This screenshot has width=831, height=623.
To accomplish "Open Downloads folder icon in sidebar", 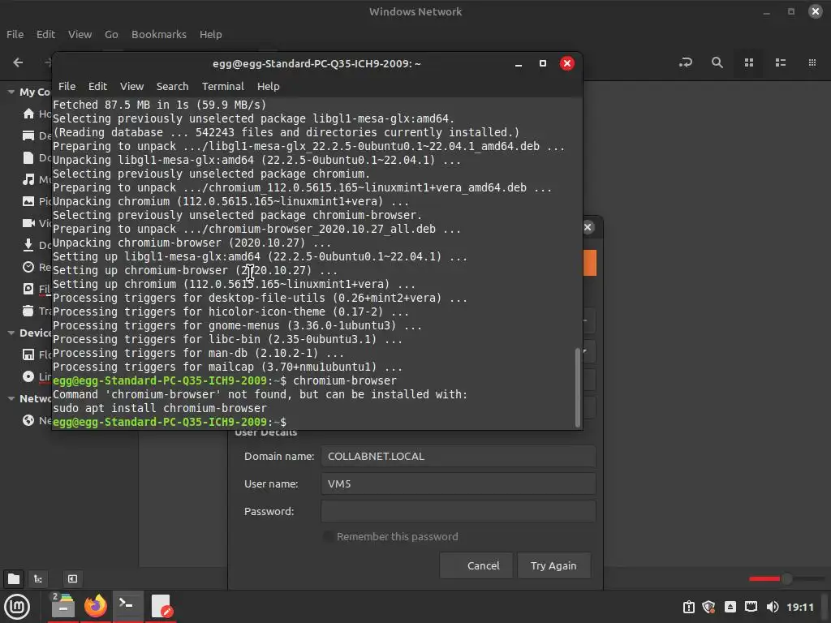I will 28,245.
